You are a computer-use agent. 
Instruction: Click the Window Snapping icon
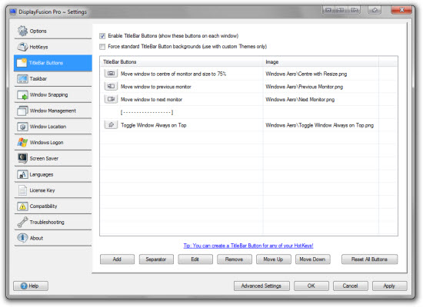tap(22, 95)
